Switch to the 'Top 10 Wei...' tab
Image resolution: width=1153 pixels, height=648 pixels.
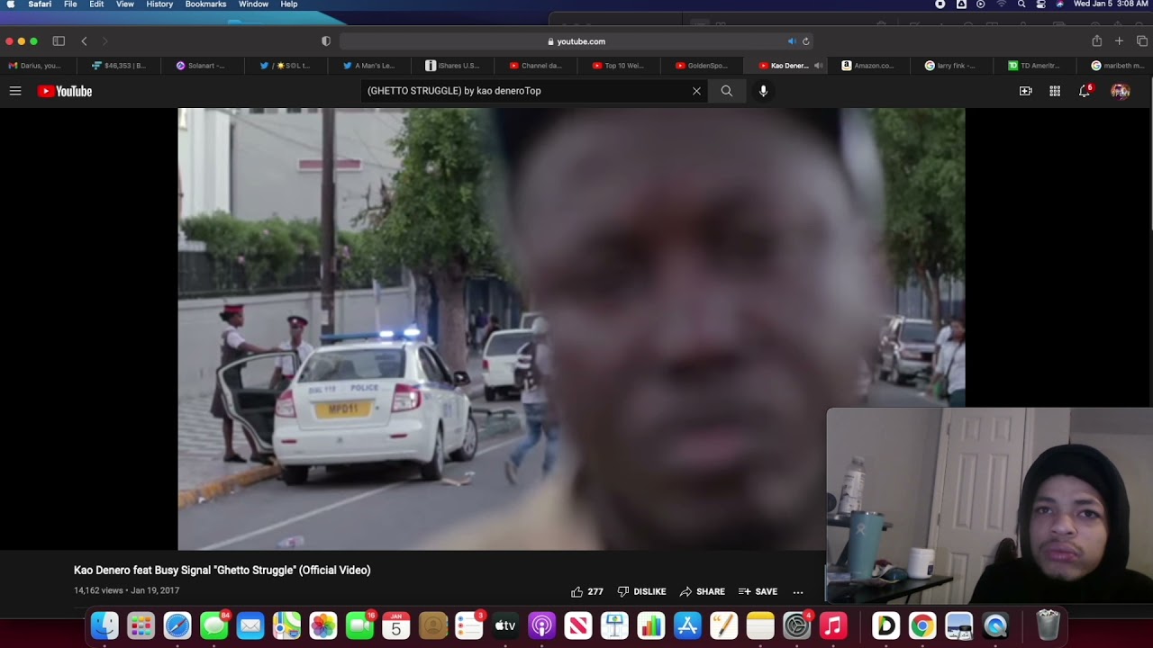[x=619, y=66]
